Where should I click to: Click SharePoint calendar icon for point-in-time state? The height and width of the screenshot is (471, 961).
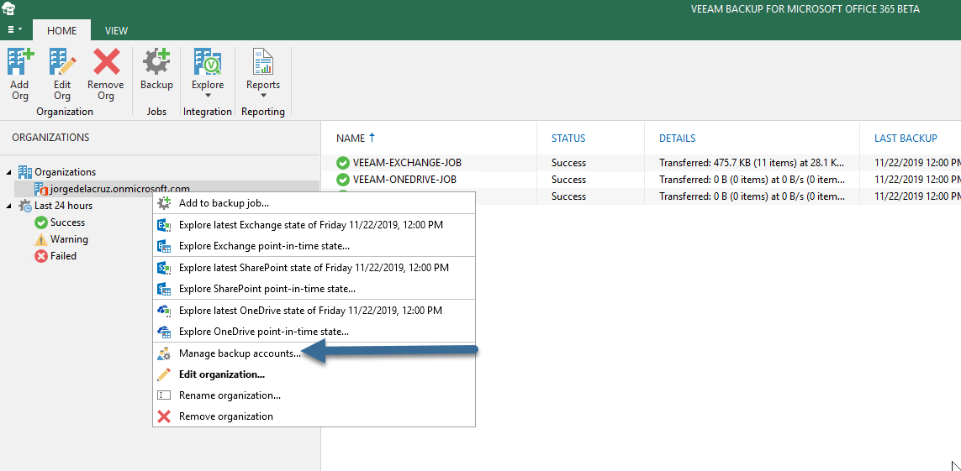tap(164, 289)
